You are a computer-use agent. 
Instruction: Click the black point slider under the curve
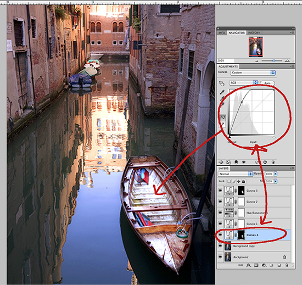(x=230, y=137)
